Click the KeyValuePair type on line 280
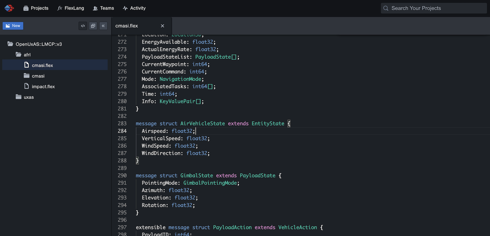Viewport: 490px width, 236px height. click(177, 101)
